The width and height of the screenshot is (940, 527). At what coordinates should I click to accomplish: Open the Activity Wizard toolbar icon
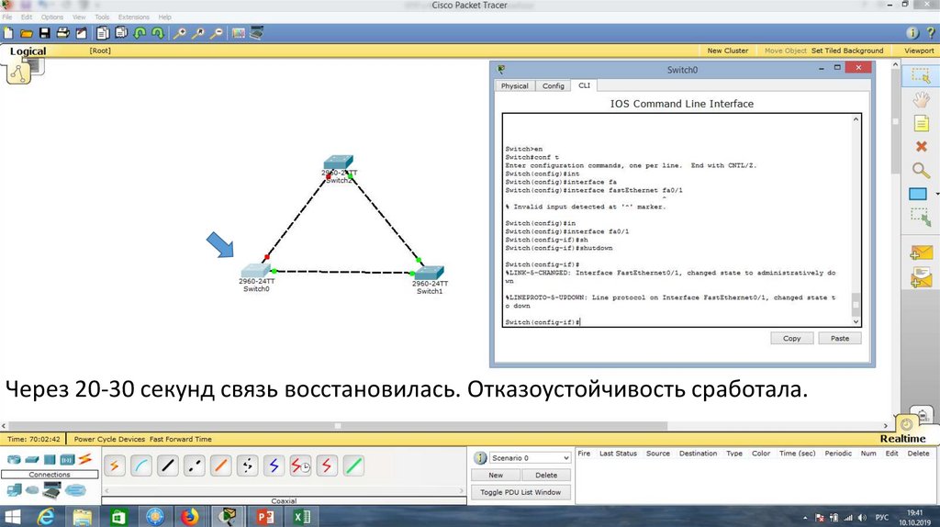pos(81,33)
